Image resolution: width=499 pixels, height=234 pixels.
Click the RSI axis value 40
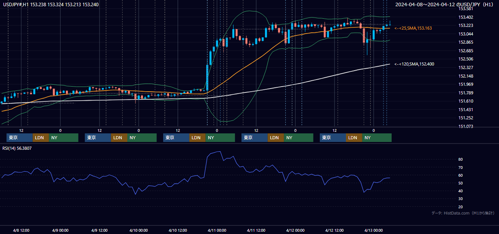click(x=461, y=191)
